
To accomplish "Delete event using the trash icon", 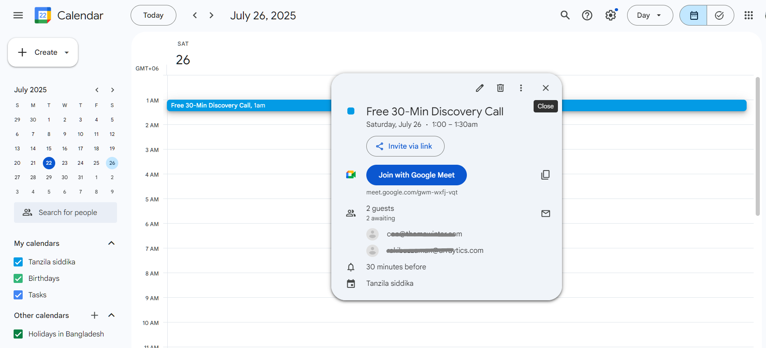I will tap(500, 88).
